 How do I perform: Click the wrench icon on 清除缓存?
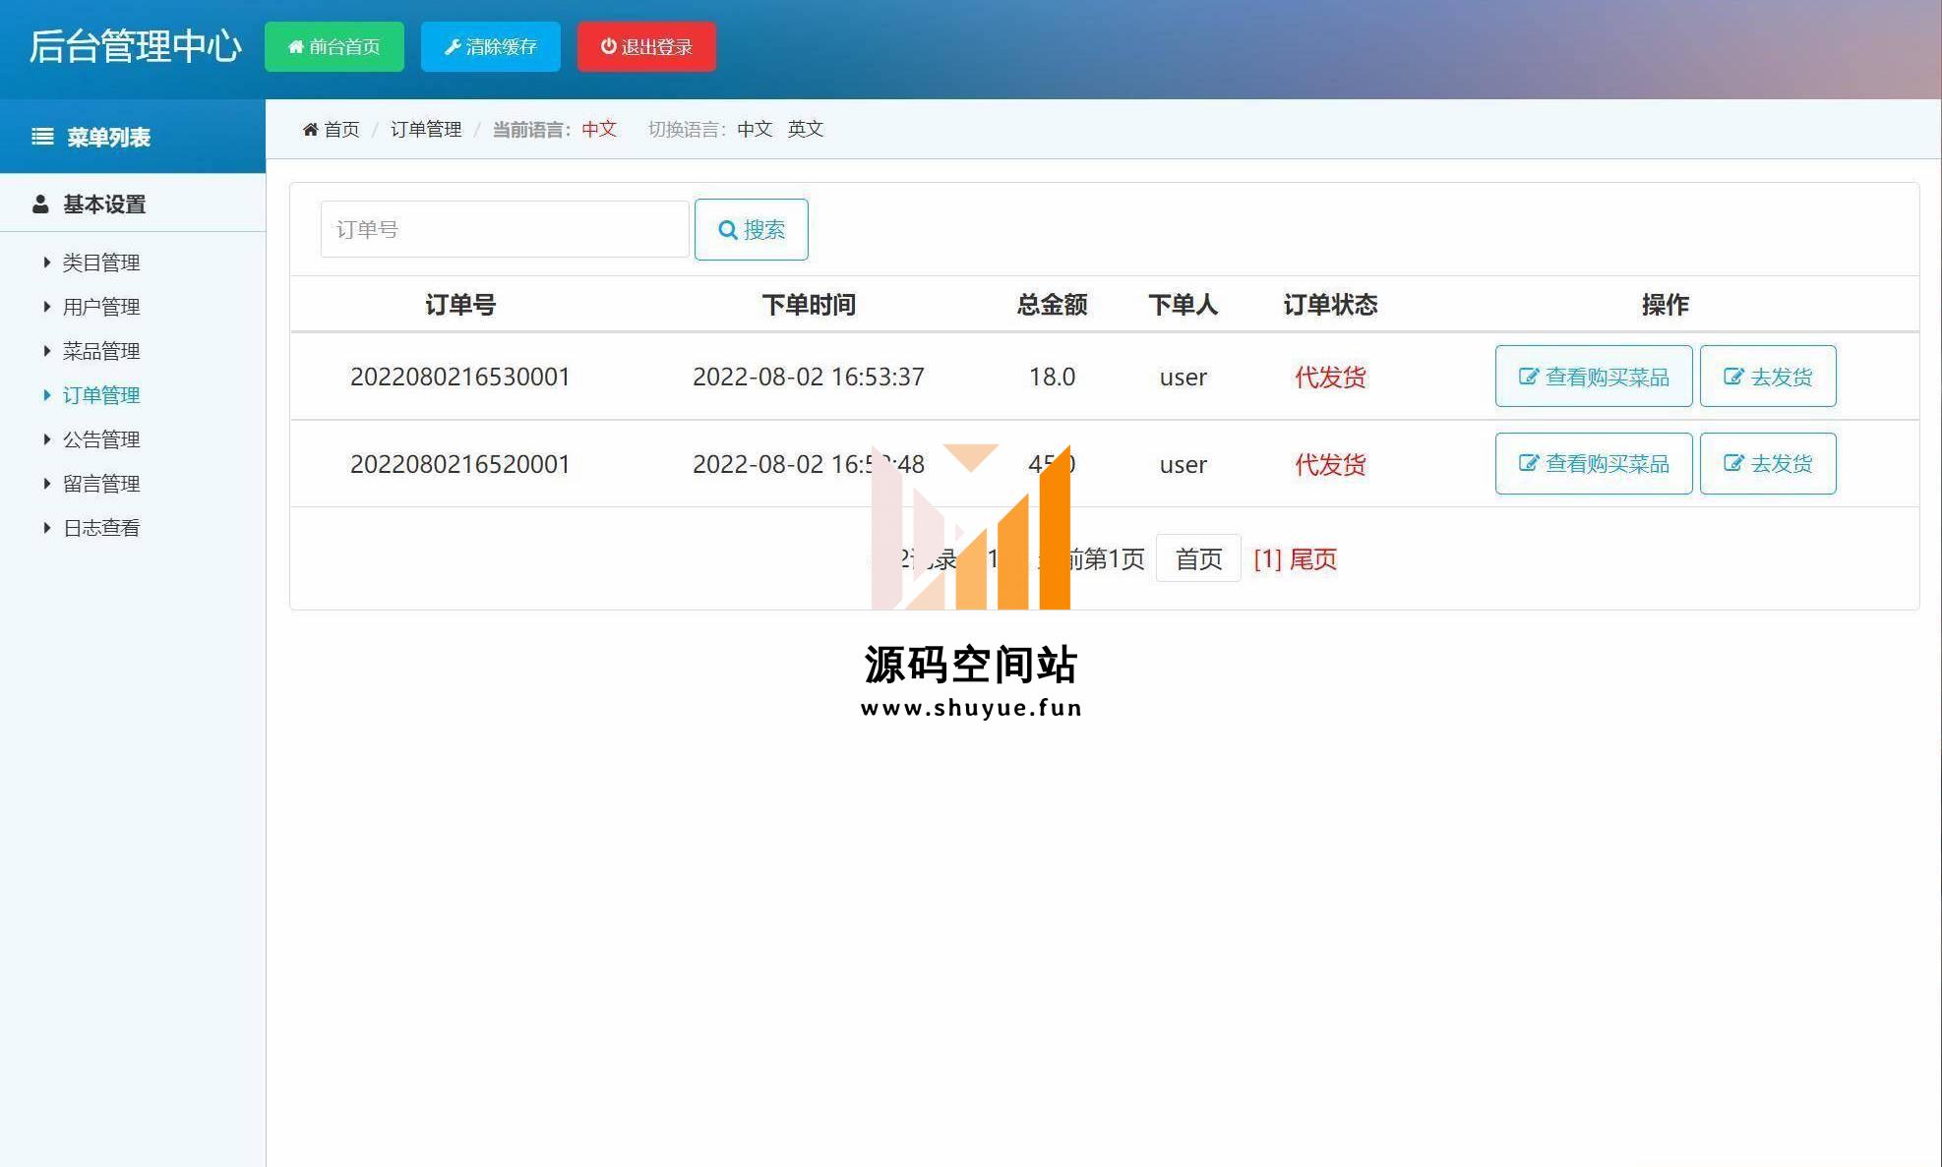click(x=453, y=47)
